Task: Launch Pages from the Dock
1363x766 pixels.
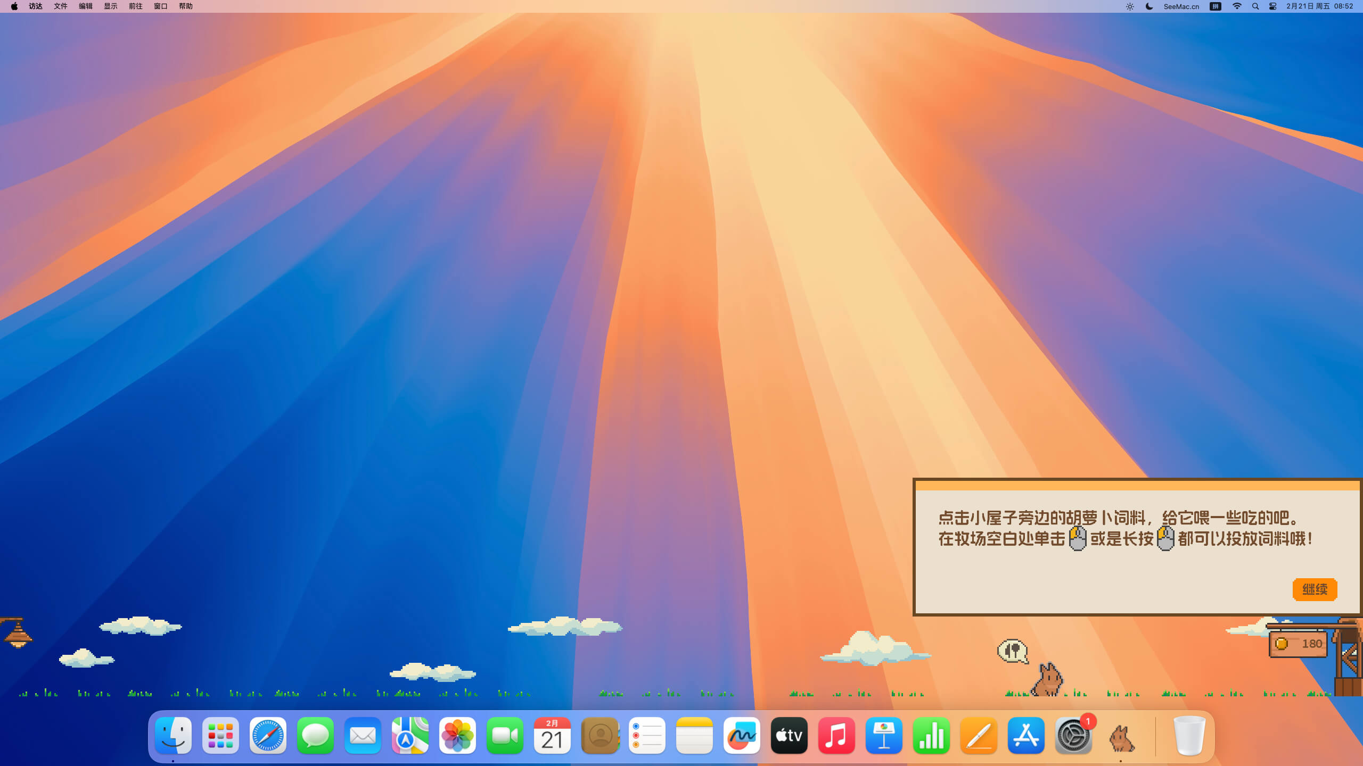Action: (979, 736)
